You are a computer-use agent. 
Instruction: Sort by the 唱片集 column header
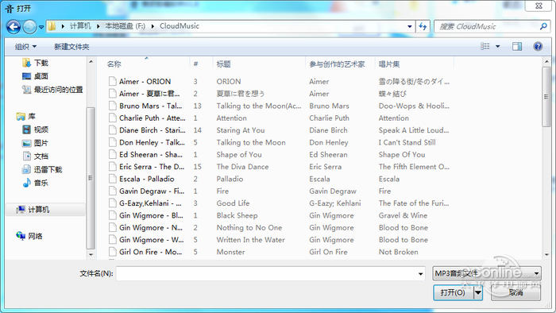pos(389,64)
